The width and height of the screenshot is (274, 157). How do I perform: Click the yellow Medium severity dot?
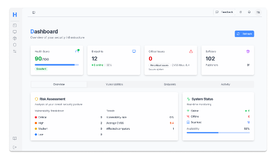point(36,129)
